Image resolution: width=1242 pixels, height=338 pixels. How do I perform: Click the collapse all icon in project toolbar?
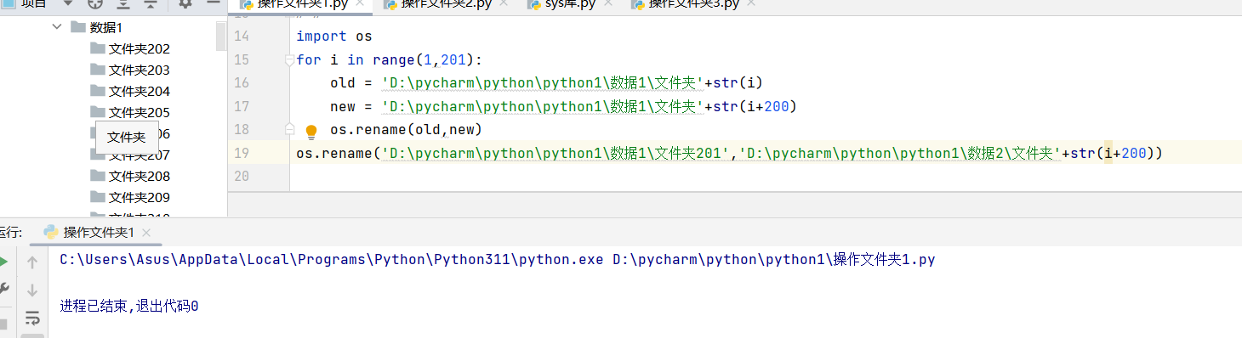150,3
